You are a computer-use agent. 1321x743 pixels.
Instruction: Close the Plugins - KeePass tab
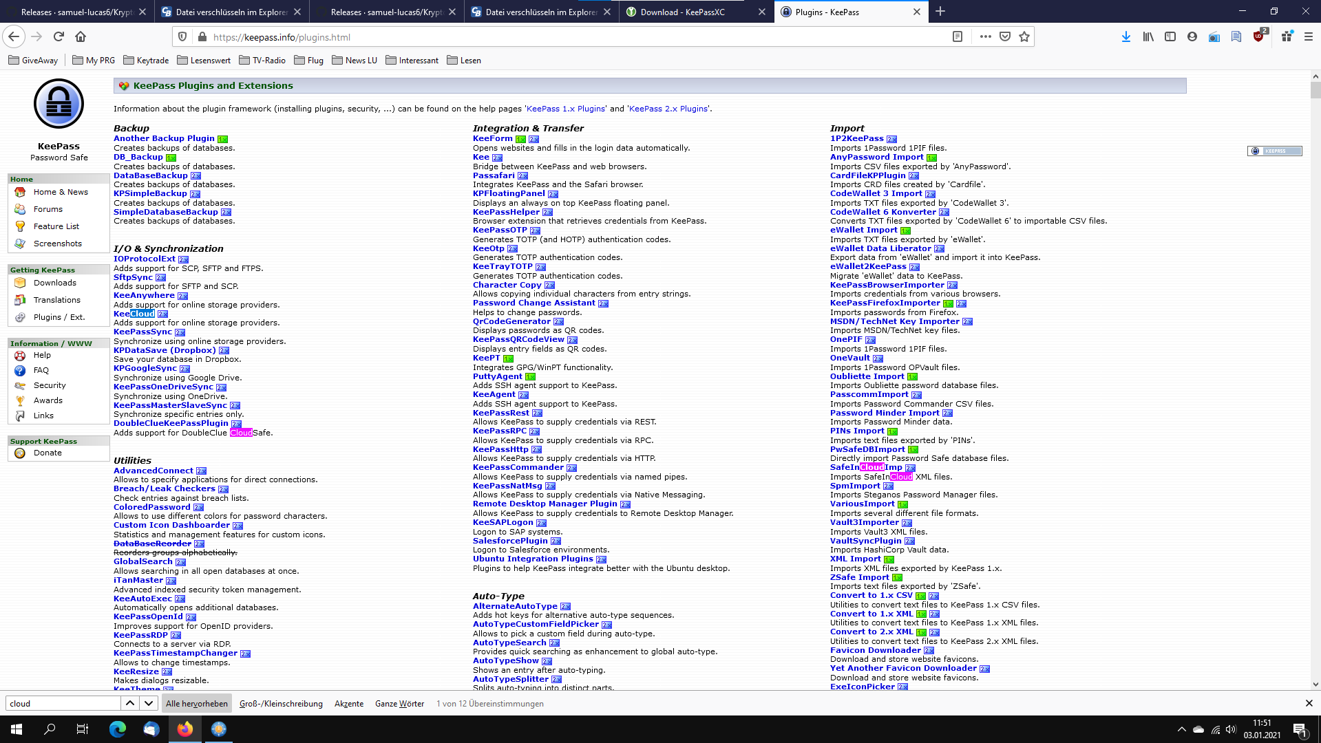(x=916, y=12)
